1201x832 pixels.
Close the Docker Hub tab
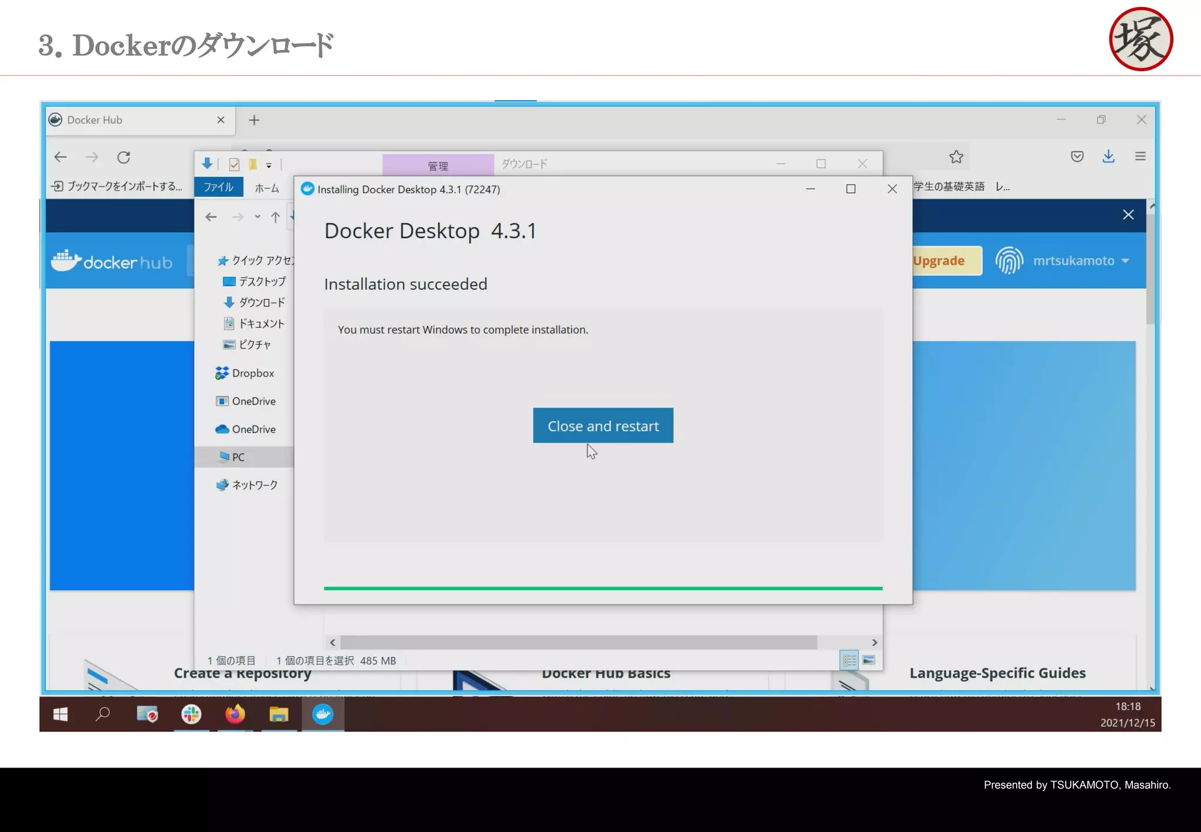[x=221, y=120]
